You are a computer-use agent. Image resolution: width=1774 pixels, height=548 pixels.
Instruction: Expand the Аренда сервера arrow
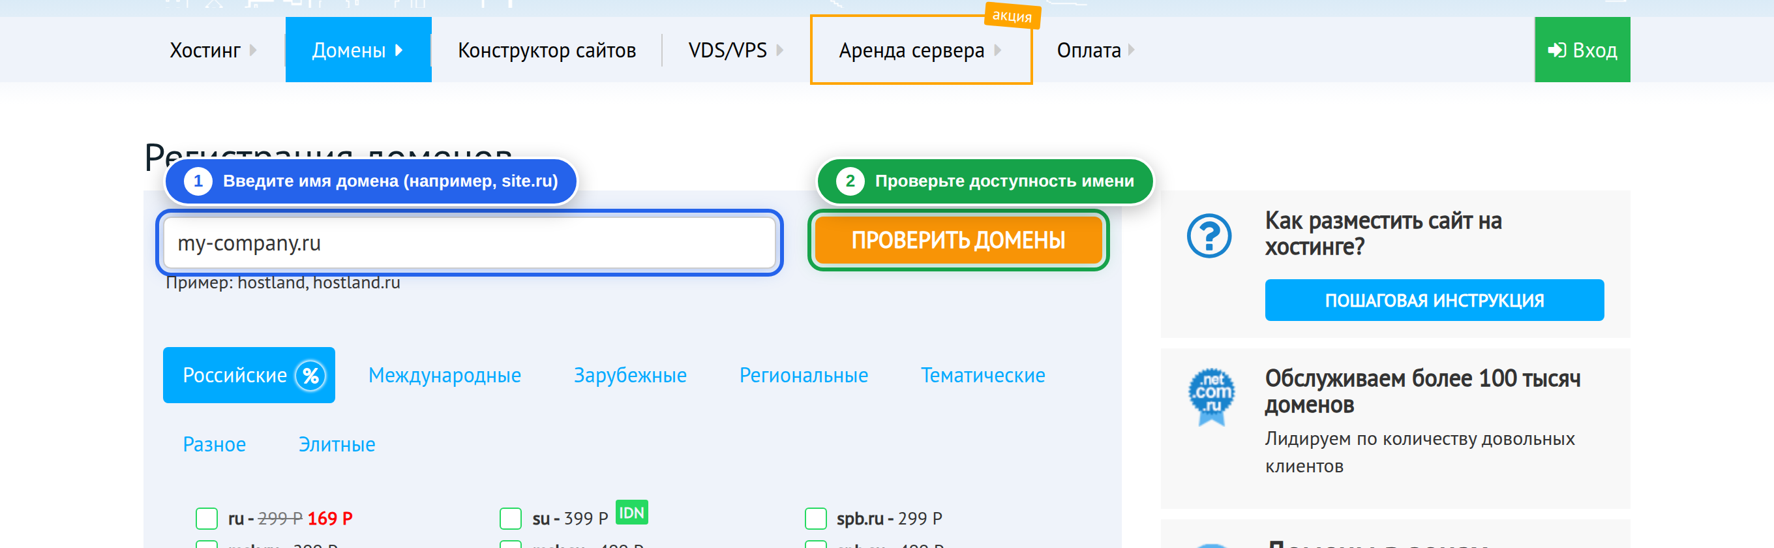[998, 50]
